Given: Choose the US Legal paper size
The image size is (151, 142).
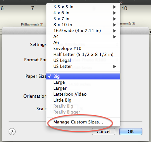Looking at the screenshot, I should pos(83,61).
